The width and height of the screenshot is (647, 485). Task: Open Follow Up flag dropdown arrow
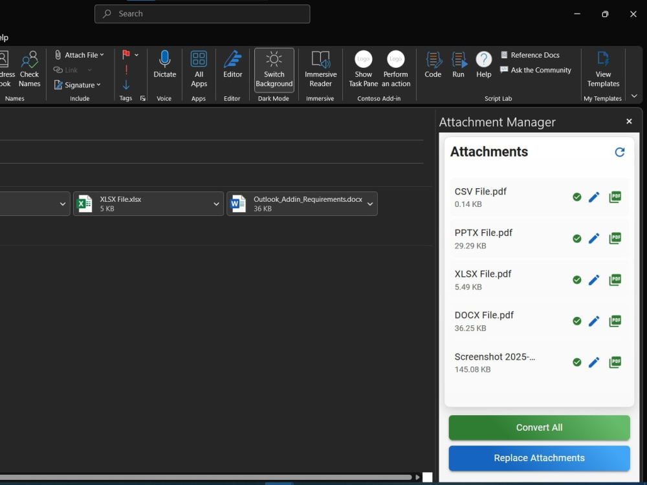(x=137, y=55)
